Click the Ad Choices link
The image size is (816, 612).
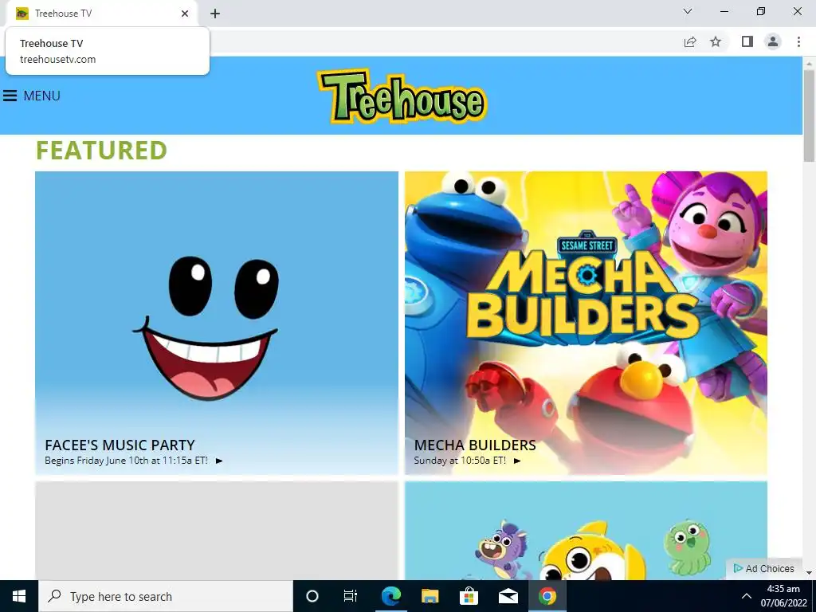[764, 569]
